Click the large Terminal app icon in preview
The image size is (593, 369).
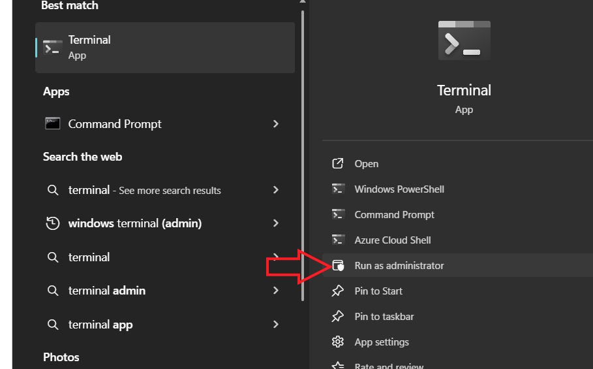click(x=464, y=40)
